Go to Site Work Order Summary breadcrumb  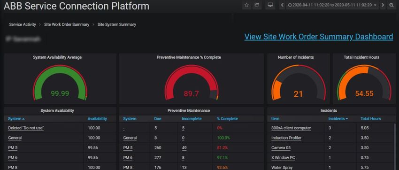pos(67,24)
